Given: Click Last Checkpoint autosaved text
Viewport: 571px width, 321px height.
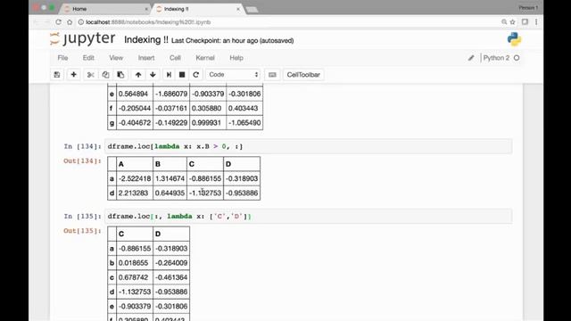Looking at the screenshot, I should pos(232,40).
